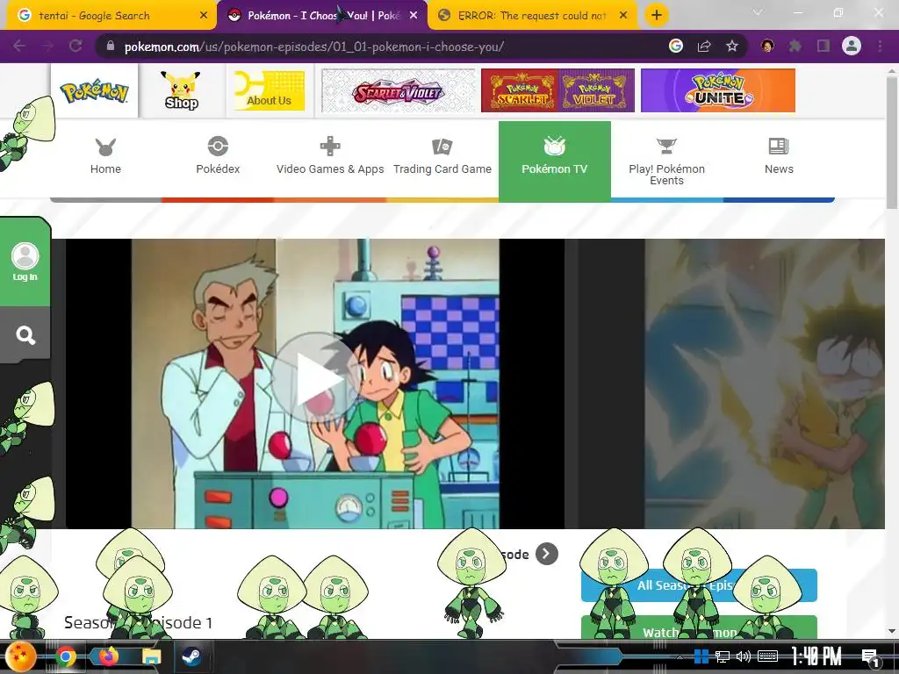Switch to the ERROR request tab
The height and width of the screenshot is (674, 899).
coord(531,16)
